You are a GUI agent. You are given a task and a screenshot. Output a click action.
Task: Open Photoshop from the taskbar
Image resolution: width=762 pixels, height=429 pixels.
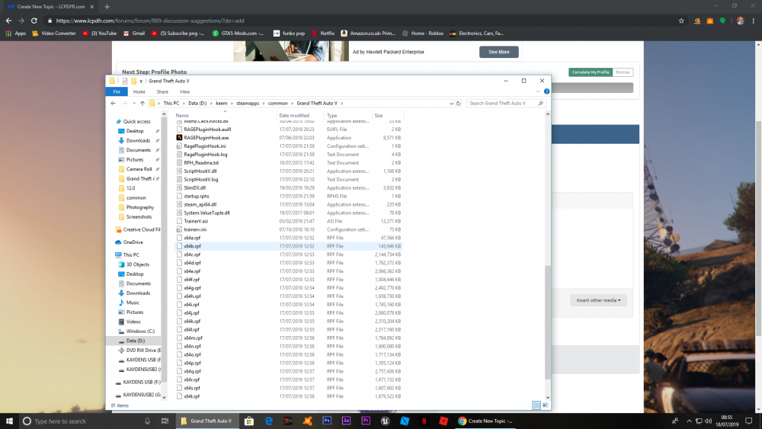click(x=327, y=421)
